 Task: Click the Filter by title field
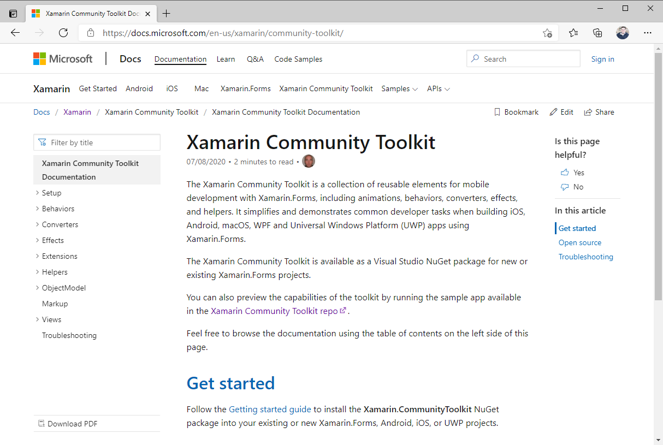tap(97, 143)
